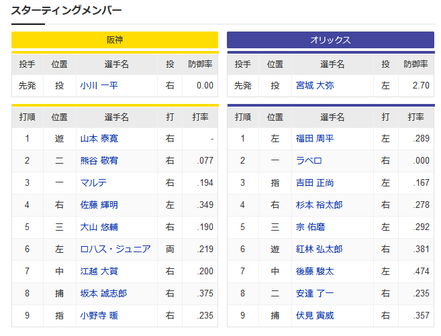Click the yellow 阪神 team header
Viewport: 441px width, 336px height.
pyautogui.click(x=115, y=40)
